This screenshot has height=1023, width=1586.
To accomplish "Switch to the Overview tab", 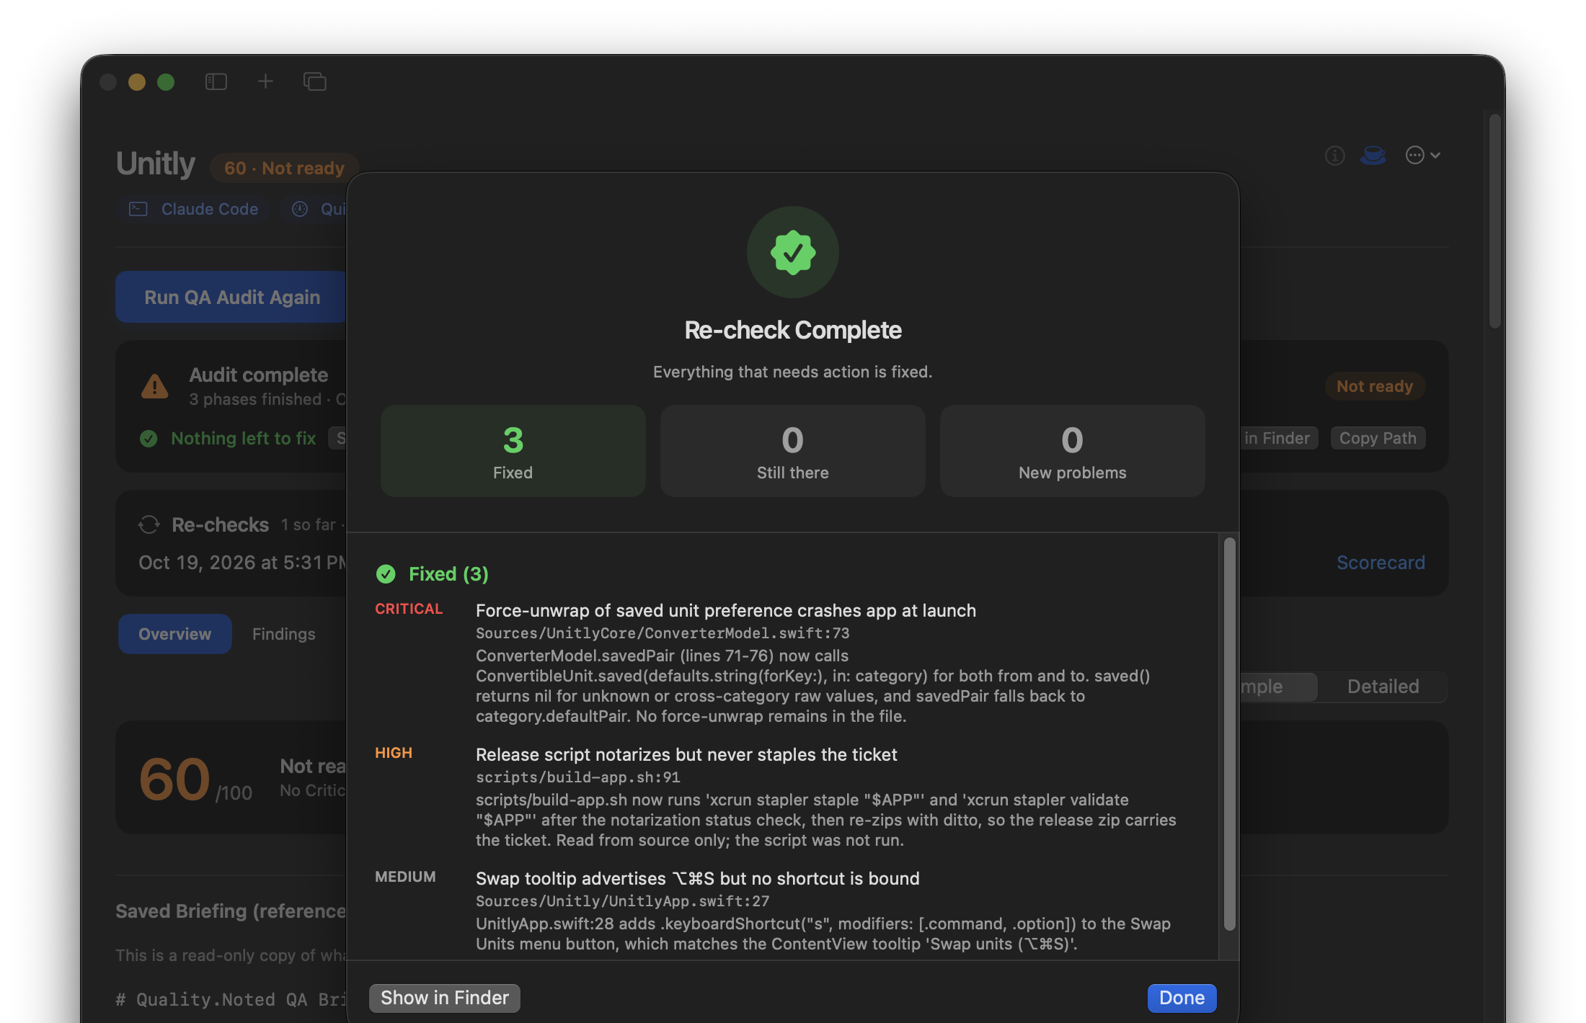I will pyautogui.click(x=174, y=634).
